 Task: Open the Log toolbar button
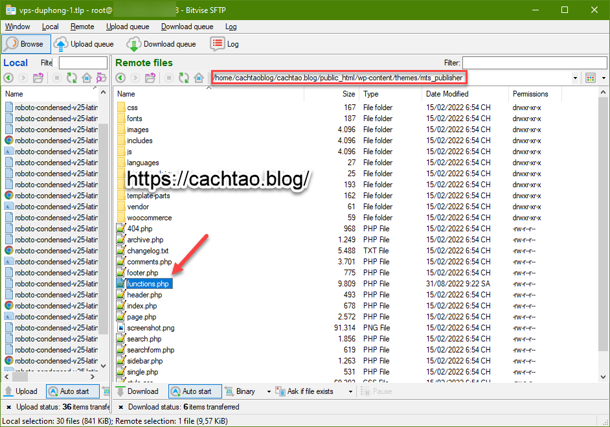(x=225, y=44)
